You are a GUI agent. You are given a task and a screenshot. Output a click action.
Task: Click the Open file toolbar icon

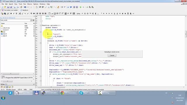point(5,7)
